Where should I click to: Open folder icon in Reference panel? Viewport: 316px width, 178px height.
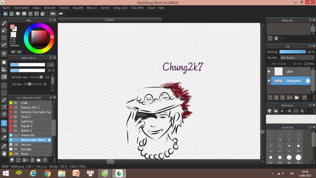[276, 111]
